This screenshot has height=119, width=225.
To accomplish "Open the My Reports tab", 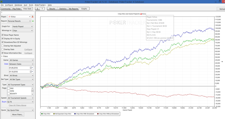I will (74, 9).
